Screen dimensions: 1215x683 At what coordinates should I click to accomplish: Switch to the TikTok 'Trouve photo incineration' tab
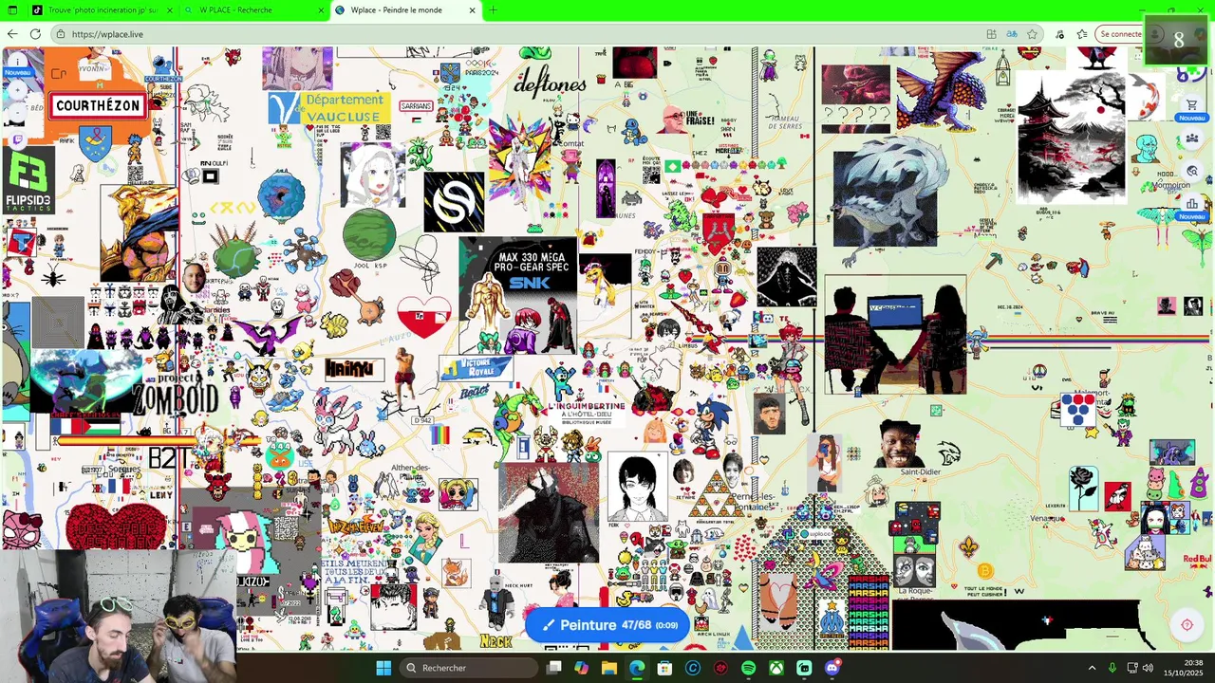pos(102,10)
